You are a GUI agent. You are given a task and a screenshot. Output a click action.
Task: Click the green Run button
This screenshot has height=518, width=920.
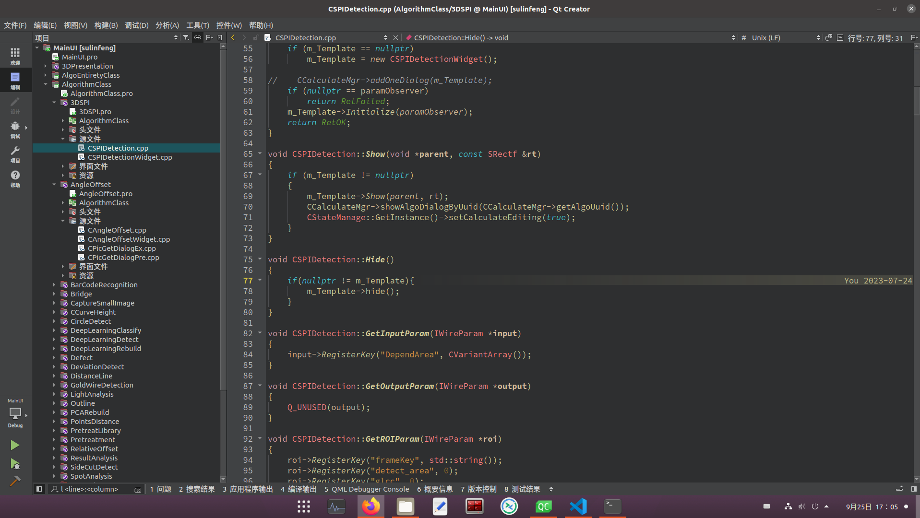15,445
